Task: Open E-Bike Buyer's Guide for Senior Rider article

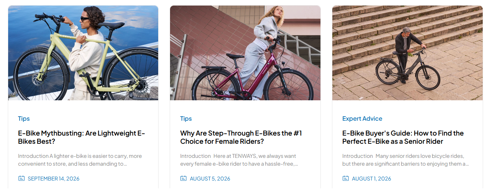Action: pyautogui.click(x=403, y=137)
